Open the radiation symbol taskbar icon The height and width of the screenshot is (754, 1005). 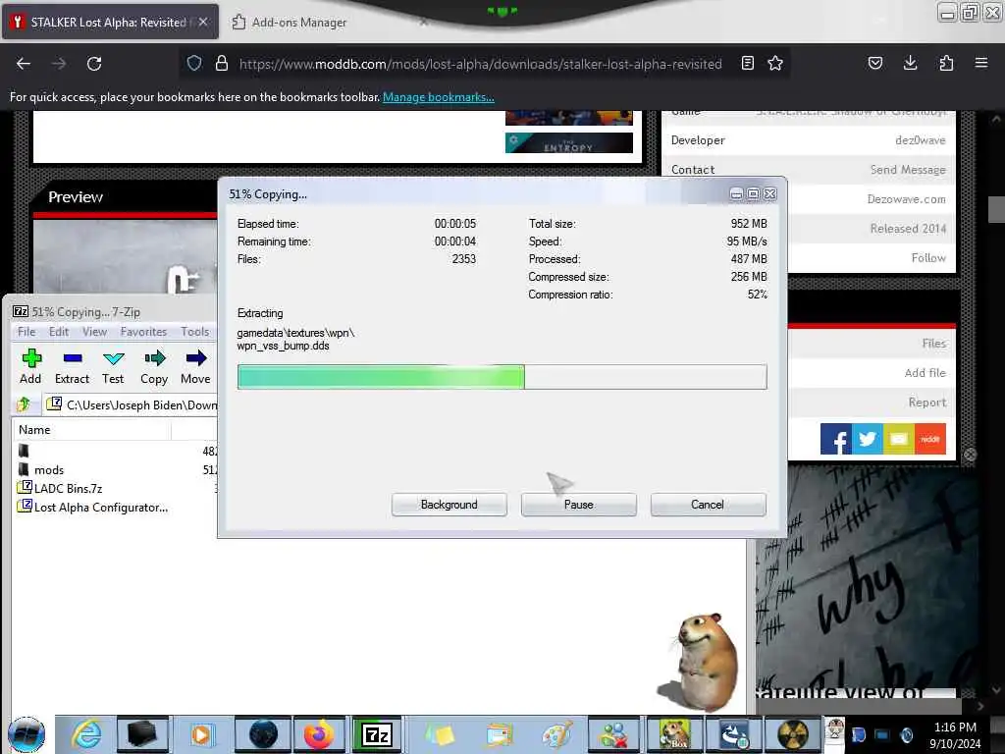coord(793,734)
